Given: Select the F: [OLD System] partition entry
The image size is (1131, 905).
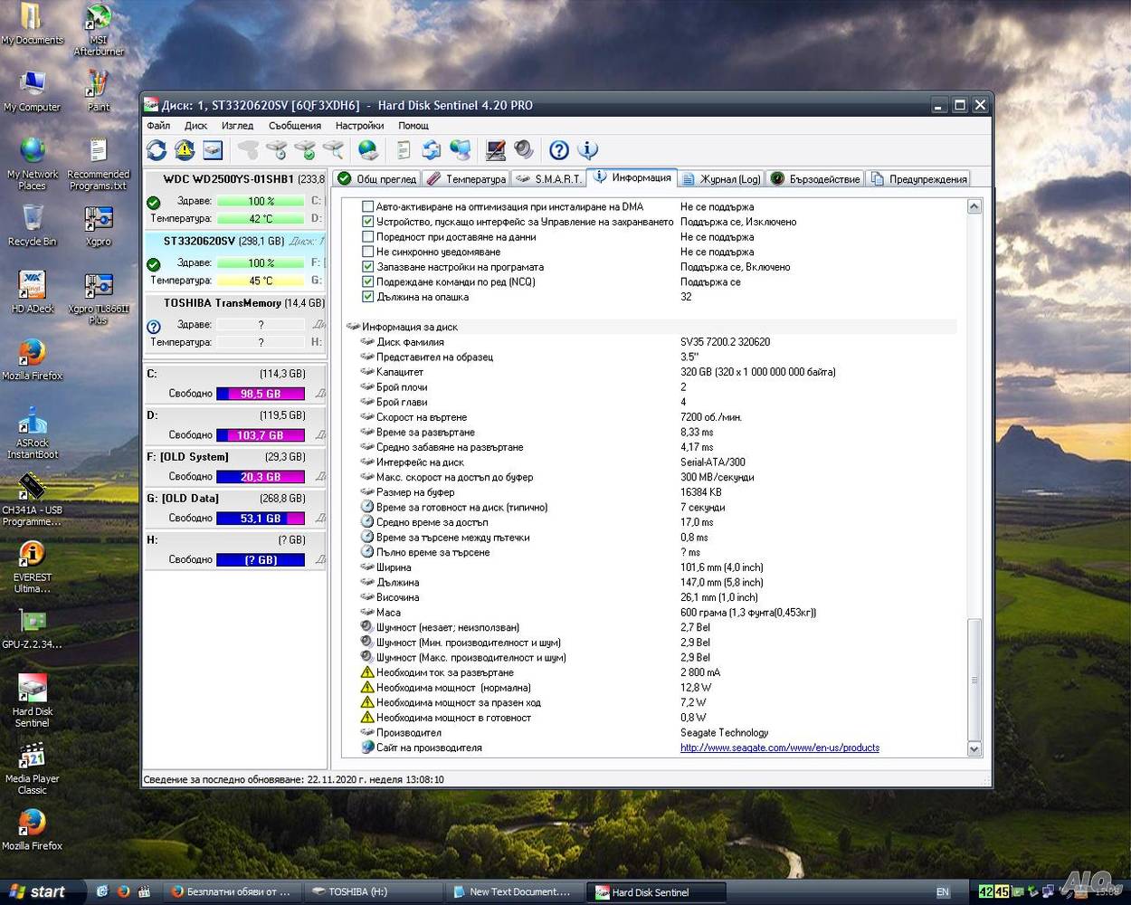Looking at the screenshot, I should pyautogui.click(x=235, y=468).
